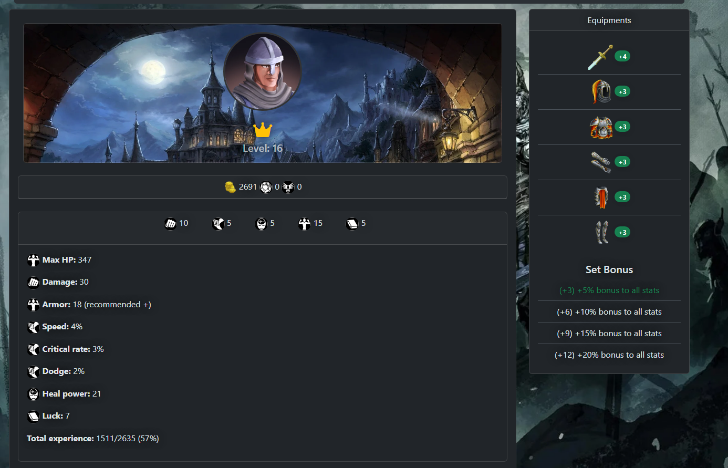Click the Equipments panel header
Screen dimensions: 728x468
click(x=609, y=20)
